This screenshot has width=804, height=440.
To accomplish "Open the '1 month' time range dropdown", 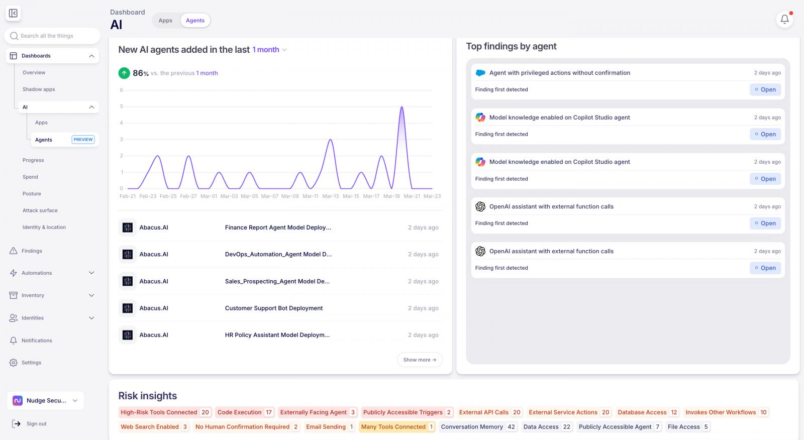I will coord(269,50).
